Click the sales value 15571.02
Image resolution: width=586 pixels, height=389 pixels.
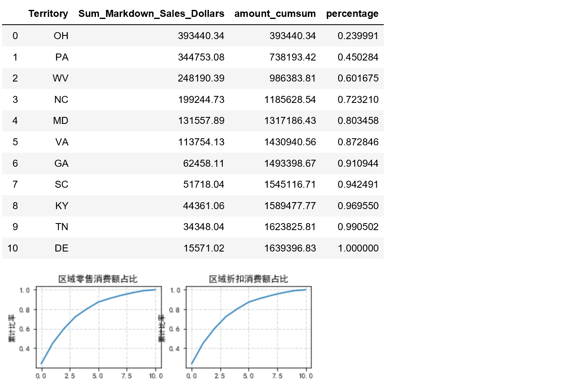click(203, 248)
